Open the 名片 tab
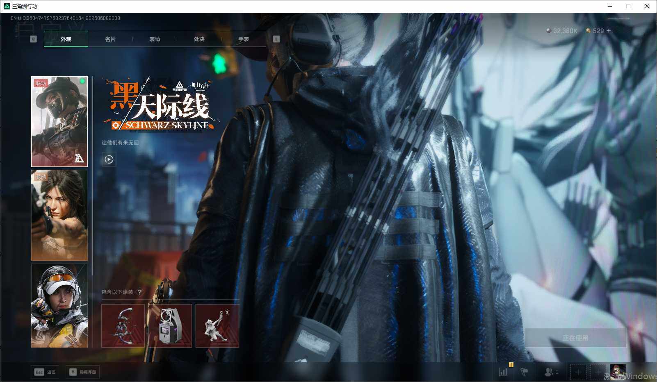The height and width of the screenshot is (382, 657). (110, 39)
